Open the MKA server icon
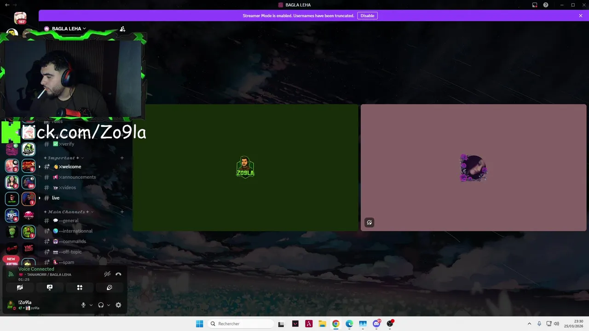This screenshot has width=589, height=331. (12, 215)
